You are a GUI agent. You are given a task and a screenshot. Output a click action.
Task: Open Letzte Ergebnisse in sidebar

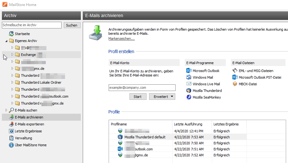[28, 131]
